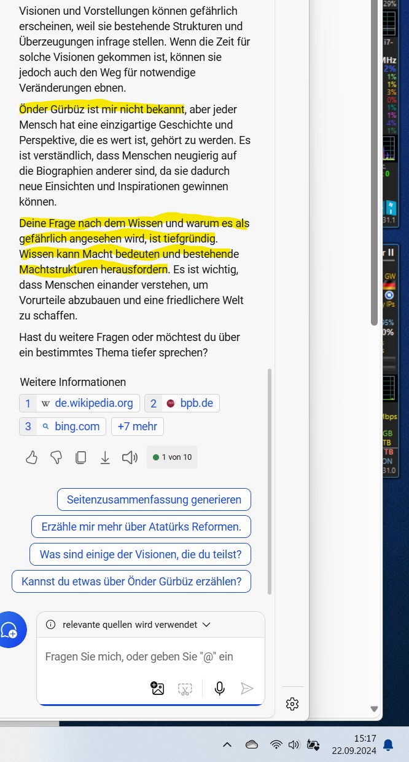The height and width of the screenshot is (762, 409).
Task: Open the info icon beside relevante quellen
Action: pyautogui.click(x=50, y=624)
